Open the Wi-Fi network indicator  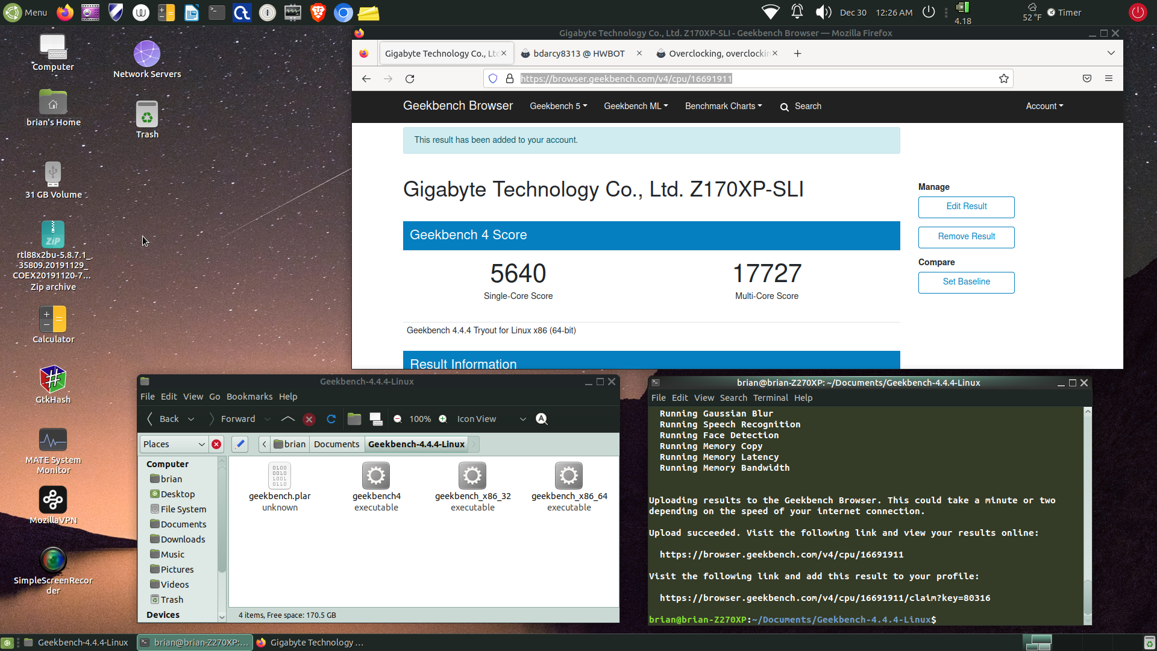tap(770, 12)
